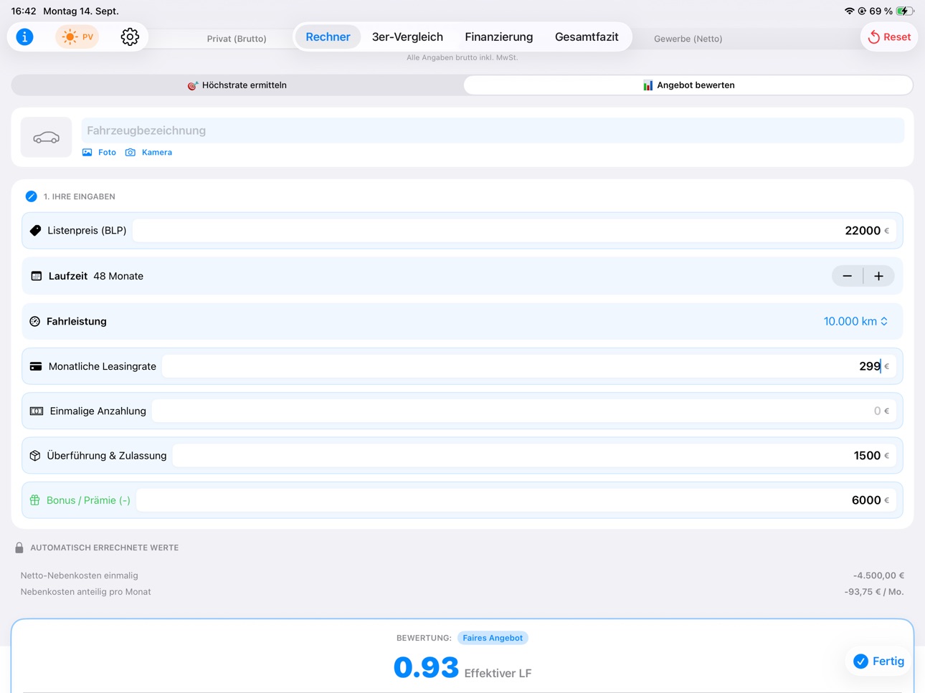The image size is (925, 693).
Task: Click the speedometer icon beside Fahrleistung
Action: 34,321
